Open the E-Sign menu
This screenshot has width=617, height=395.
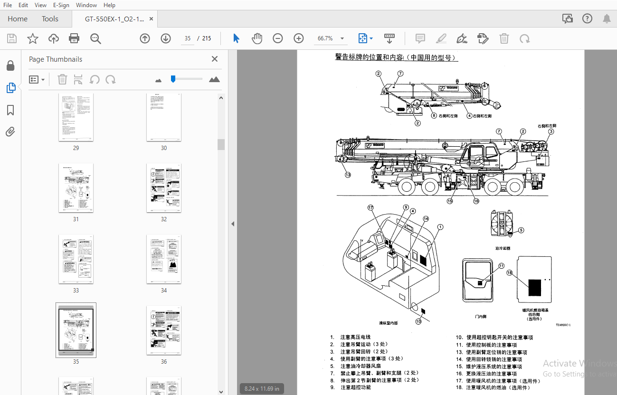61,5
